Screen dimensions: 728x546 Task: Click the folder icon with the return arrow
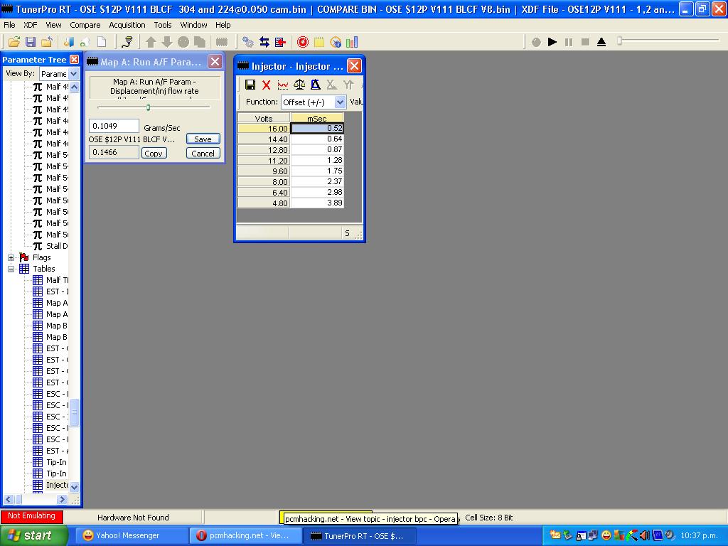pyautogui.click(x=46, y=42)
